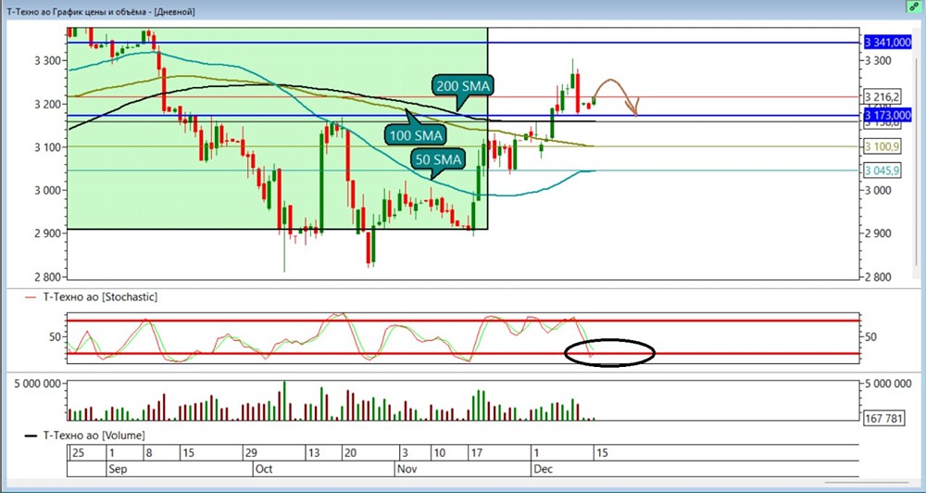The image size is (926, 493).
Task: Click the Sep month label on time axis
Action: coord(117,469)
